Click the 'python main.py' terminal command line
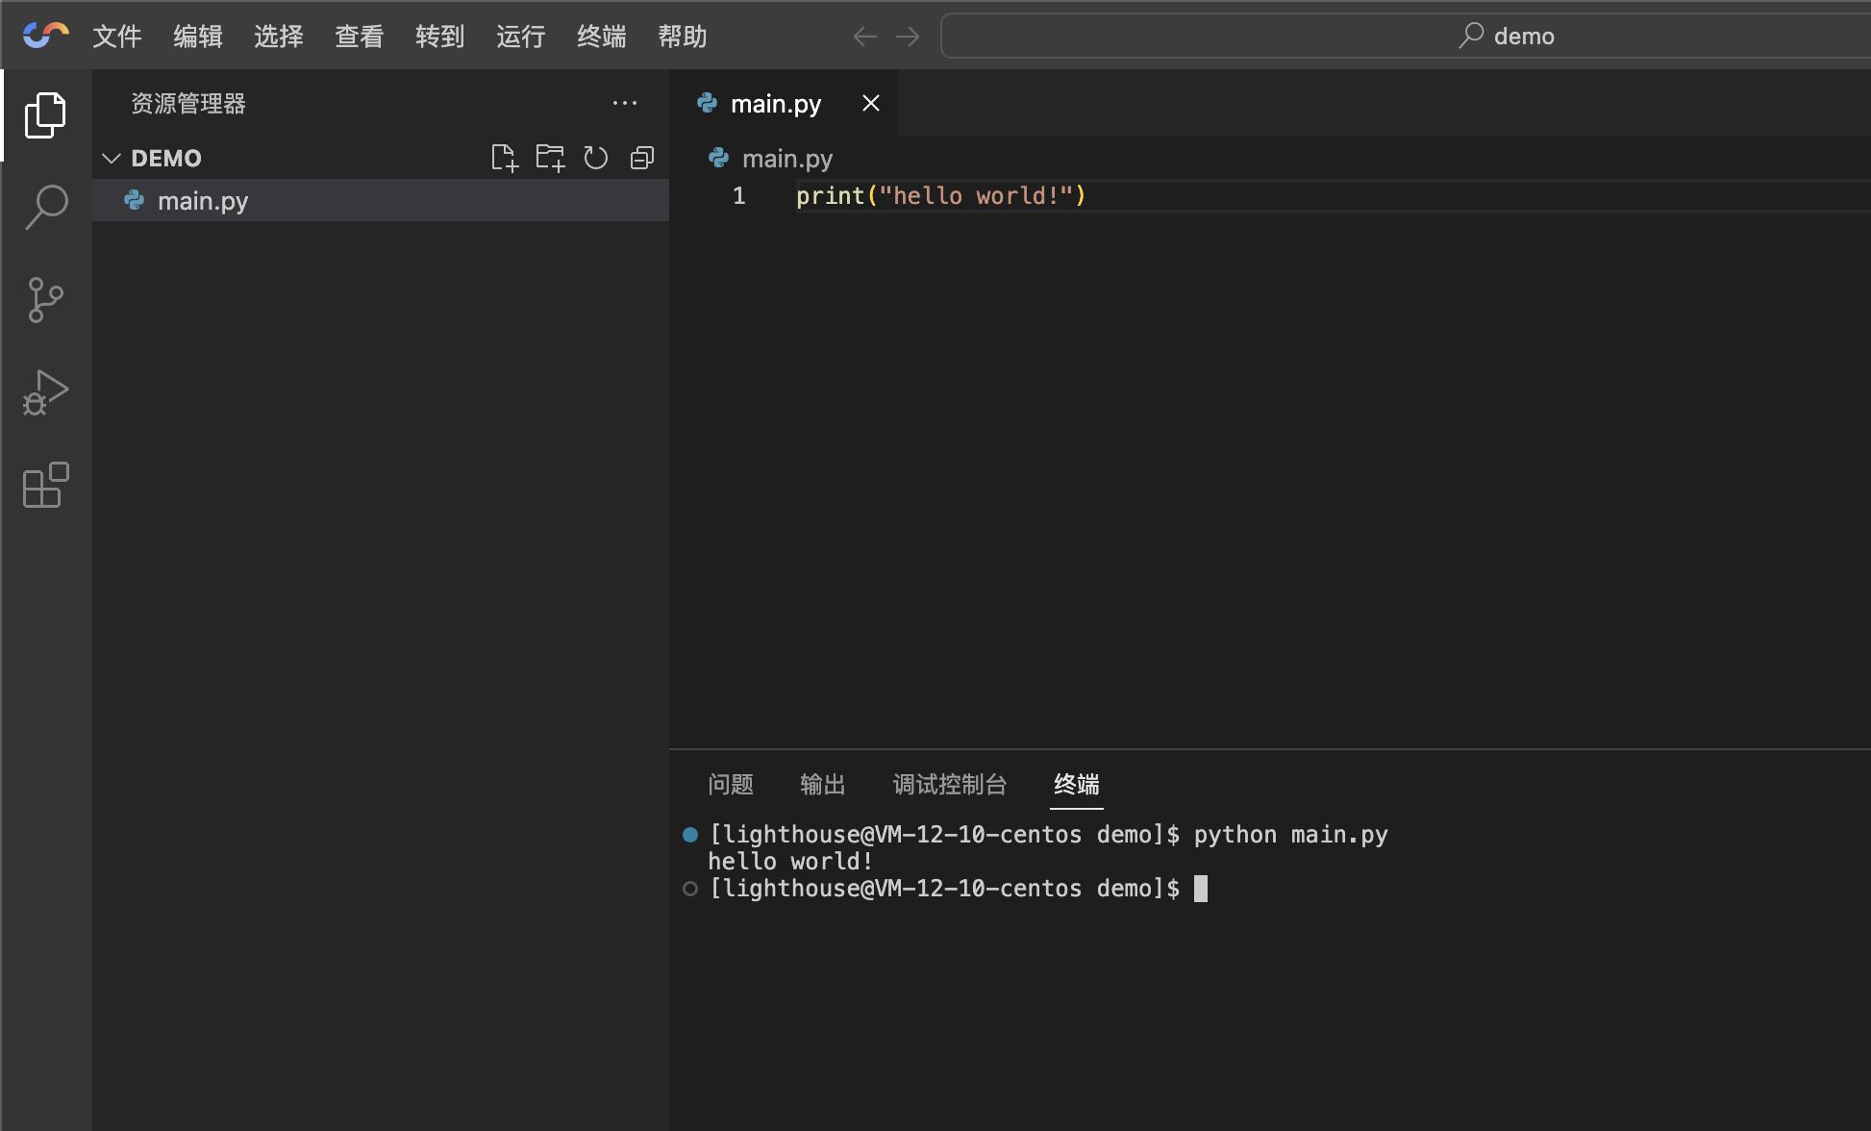This screenshot has height=1131, width=1871. click(1290, 834)
